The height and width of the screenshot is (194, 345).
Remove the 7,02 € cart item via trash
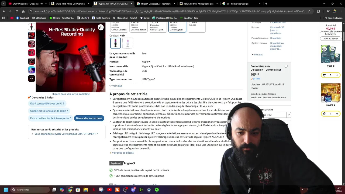(324, 75)
